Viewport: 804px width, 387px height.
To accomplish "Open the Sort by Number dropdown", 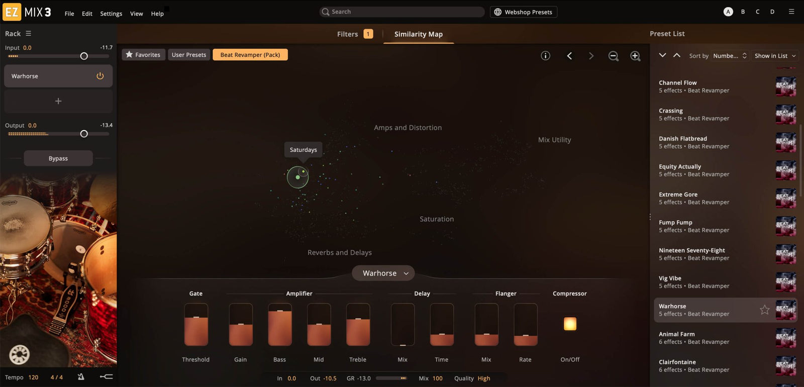I will (x=730, y=56).
